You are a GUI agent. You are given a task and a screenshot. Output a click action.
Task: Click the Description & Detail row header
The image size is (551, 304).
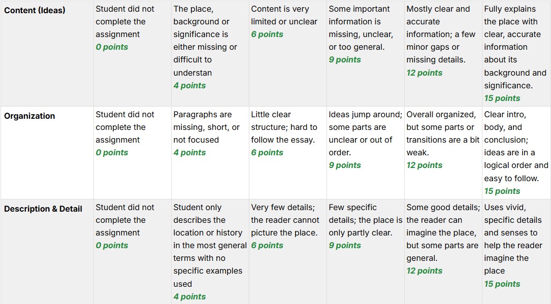43,209
